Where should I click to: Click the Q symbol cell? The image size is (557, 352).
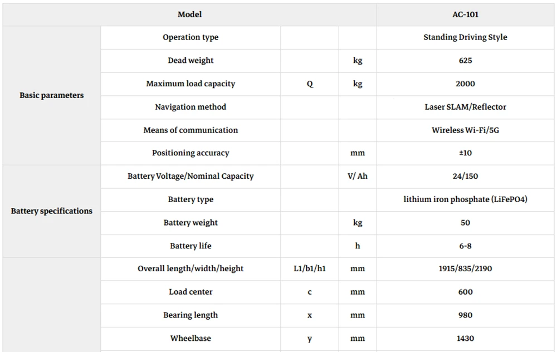coord(310,84)
